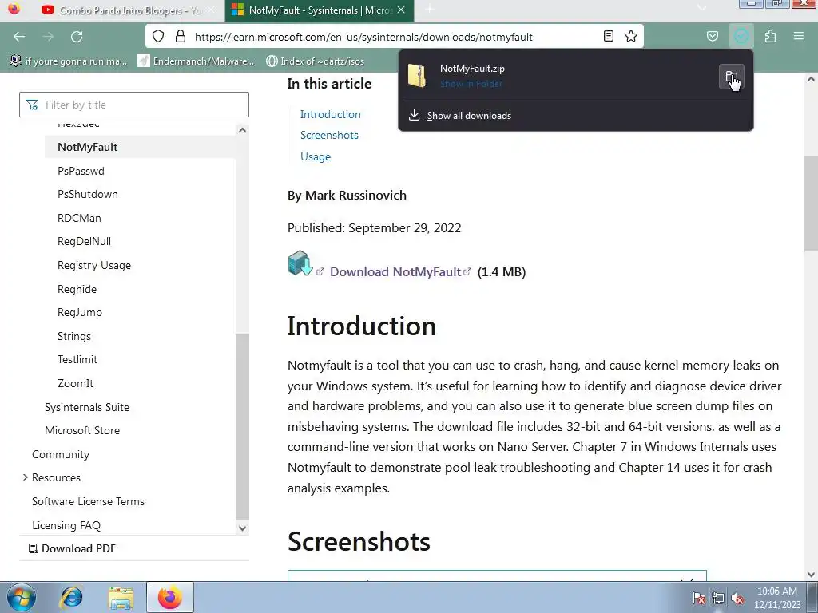This screenshot has width=818, height=613.
Task: Open the Downloads toolbar button
Action: (741, 36)
